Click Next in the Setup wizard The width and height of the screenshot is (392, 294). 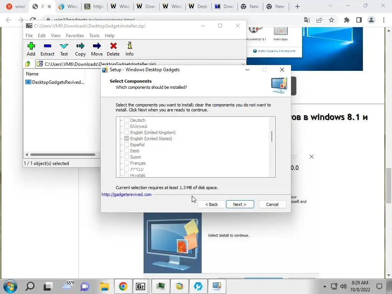240,204
